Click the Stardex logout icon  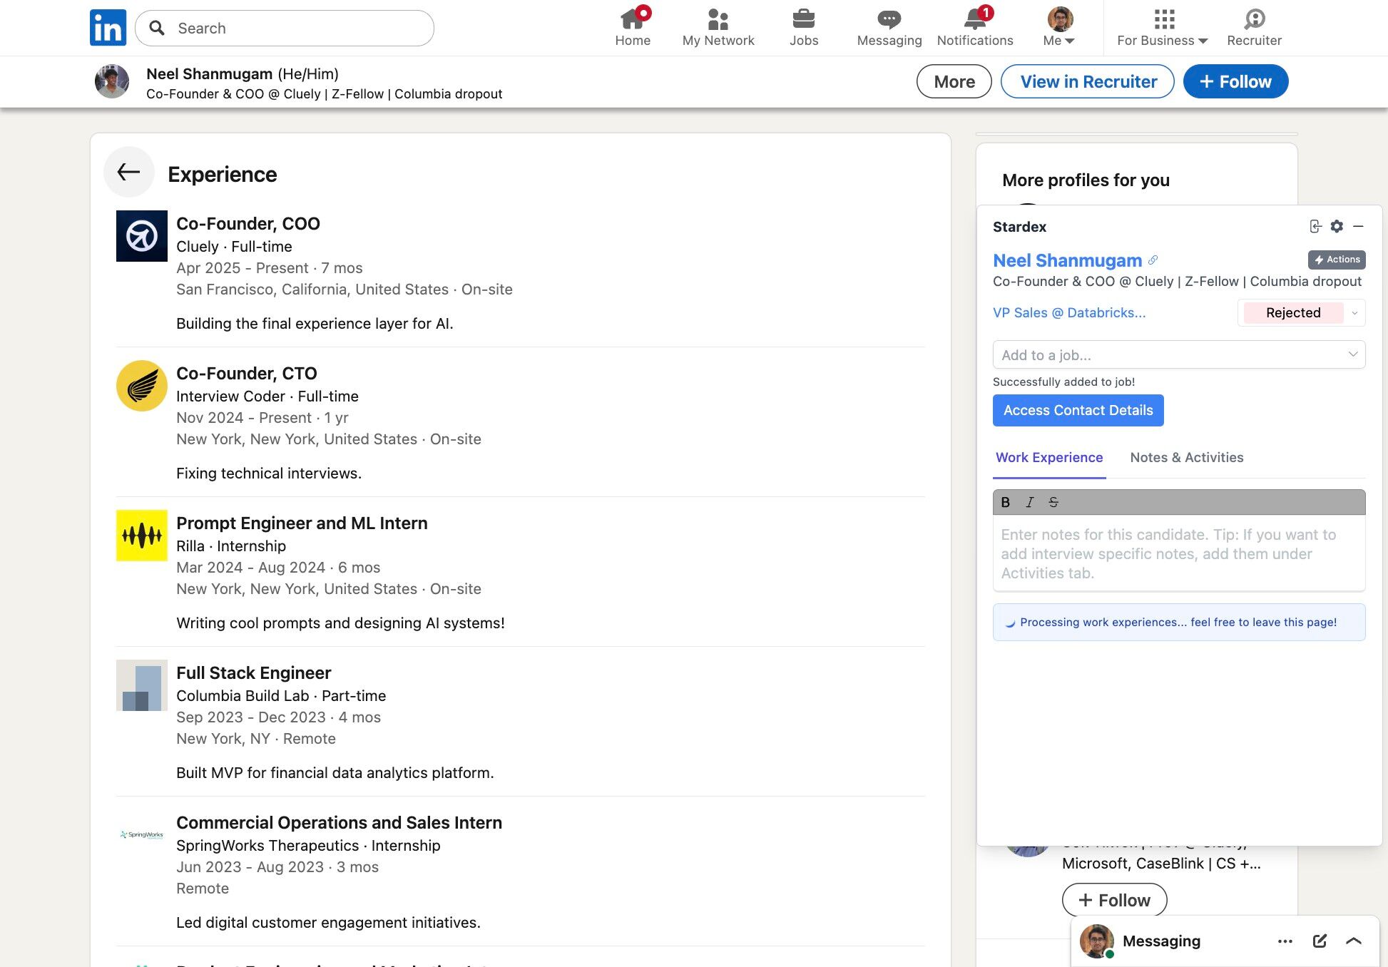tap(1315, 226)
